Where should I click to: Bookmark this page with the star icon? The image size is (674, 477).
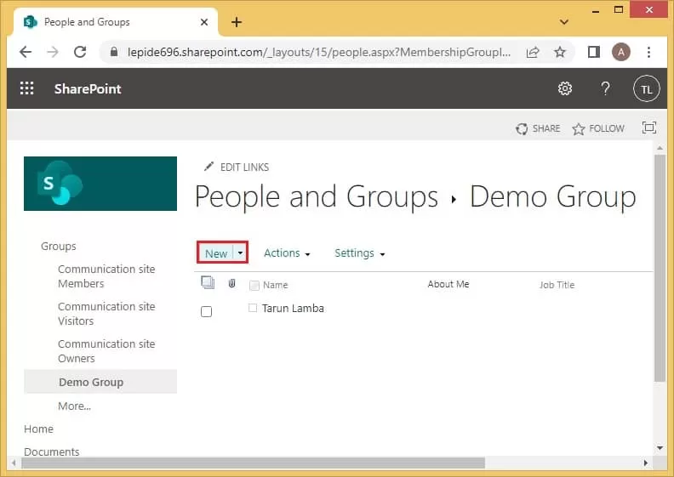pyautogui.click(x=559, y=52)
